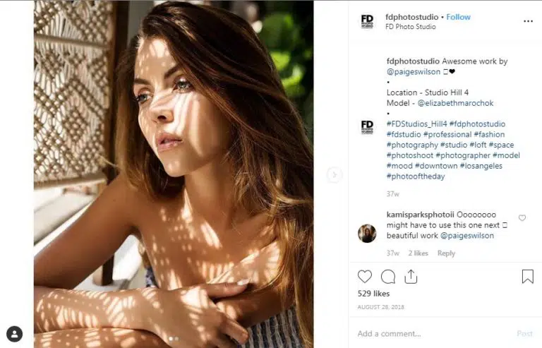This screenshot has height=348, width=542.
Task: Open kamisparksphotoii commenter avatar
Action: point(367,233)
